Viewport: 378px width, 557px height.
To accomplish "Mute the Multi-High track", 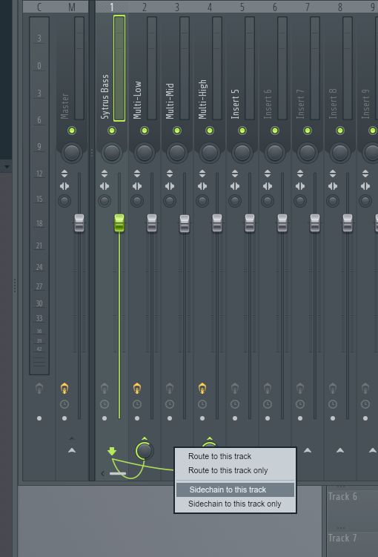I will (210, 131).
